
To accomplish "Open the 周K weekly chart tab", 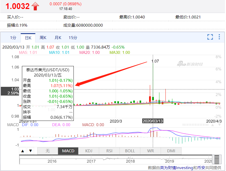I will (43, 38).
